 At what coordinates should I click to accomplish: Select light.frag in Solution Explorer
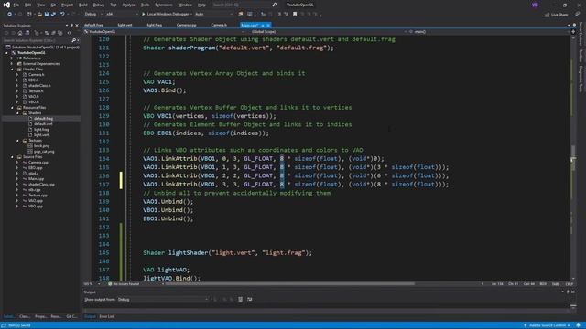tap(41, 130)
